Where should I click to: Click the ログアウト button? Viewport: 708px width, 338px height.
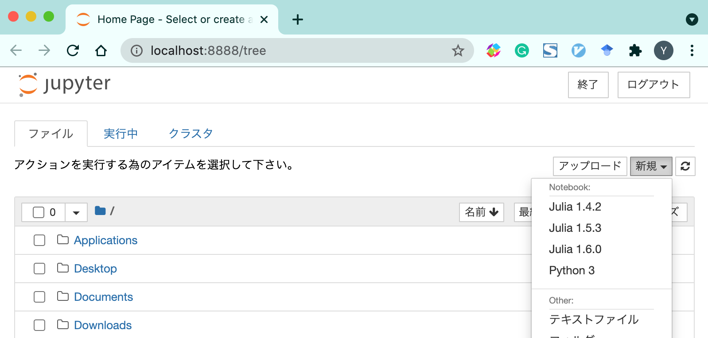click(x=654, y=84)
